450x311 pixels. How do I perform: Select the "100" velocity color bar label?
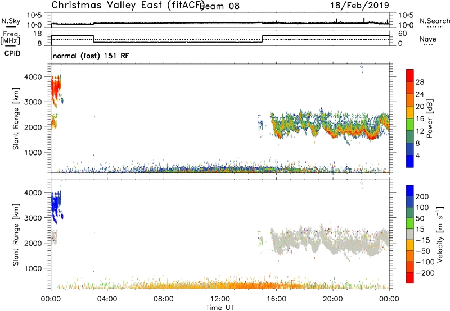(x=422, y=208)
